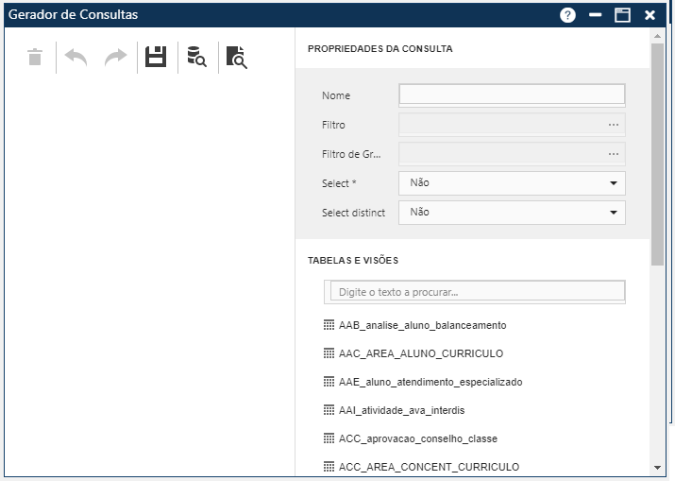
Task: Click the redo arrow icon
Action: pyautogui.click(x=115, y=57)
